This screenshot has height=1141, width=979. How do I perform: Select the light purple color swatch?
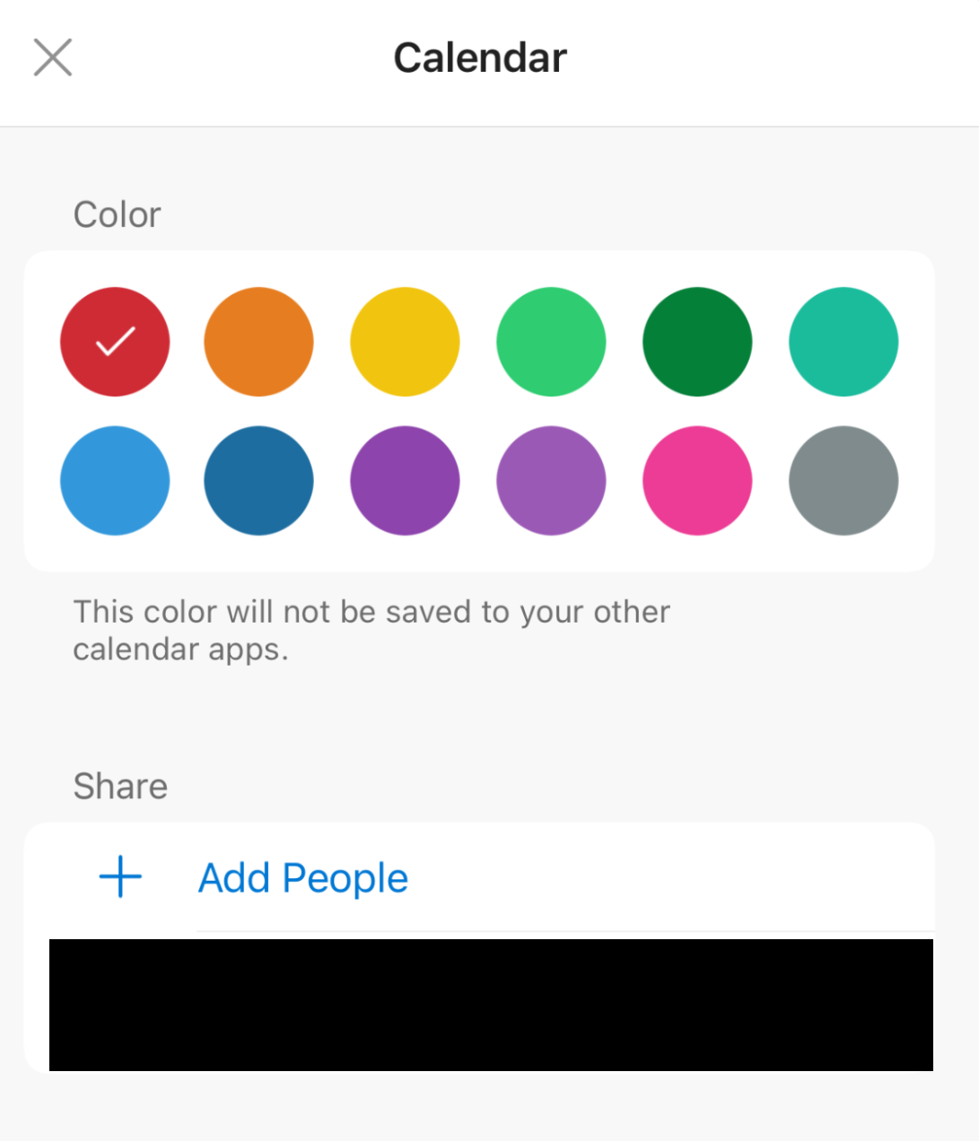[551, 481]
